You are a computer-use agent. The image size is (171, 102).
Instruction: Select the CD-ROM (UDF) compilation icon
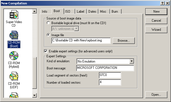(14, 76)
